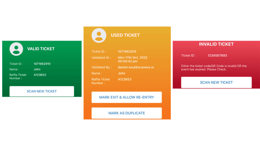The width and height of the screenshot is (260, 146).
Task: Click the avatar icon on the Valid Ticket card
Action: tap(16, 49)
